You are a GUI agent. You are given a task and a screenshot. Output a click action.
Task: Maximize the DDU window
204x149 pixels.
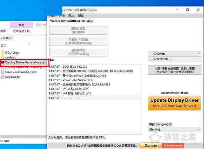187,10
